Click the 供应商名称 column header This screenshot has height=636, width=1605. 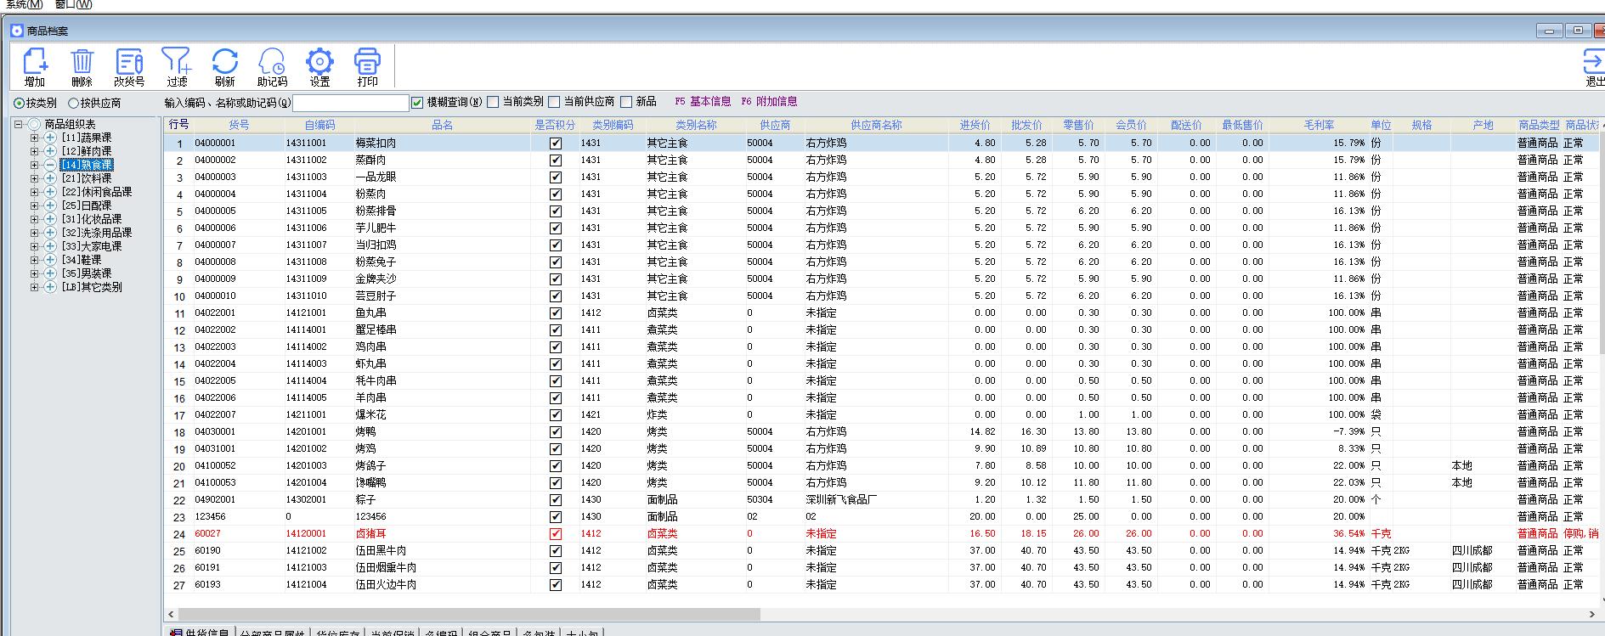(x=876, y=125)
